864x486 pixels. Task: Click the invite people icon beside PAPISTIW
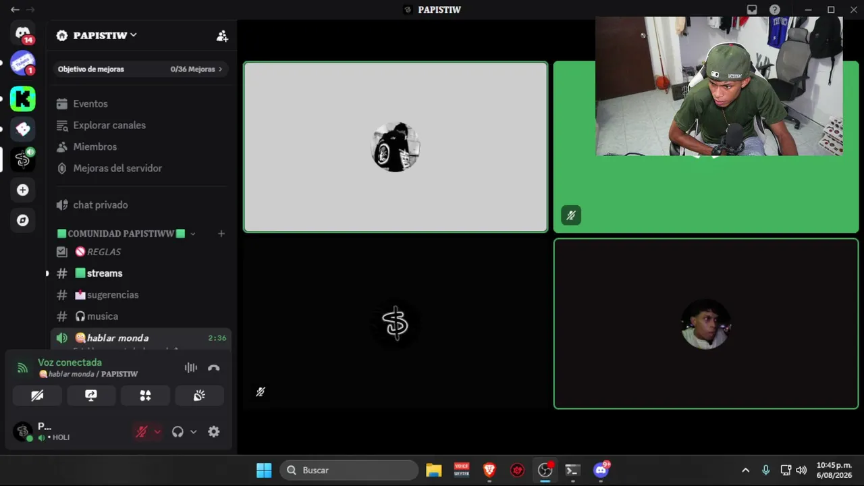pyautogui.click(x=222, y=36)
